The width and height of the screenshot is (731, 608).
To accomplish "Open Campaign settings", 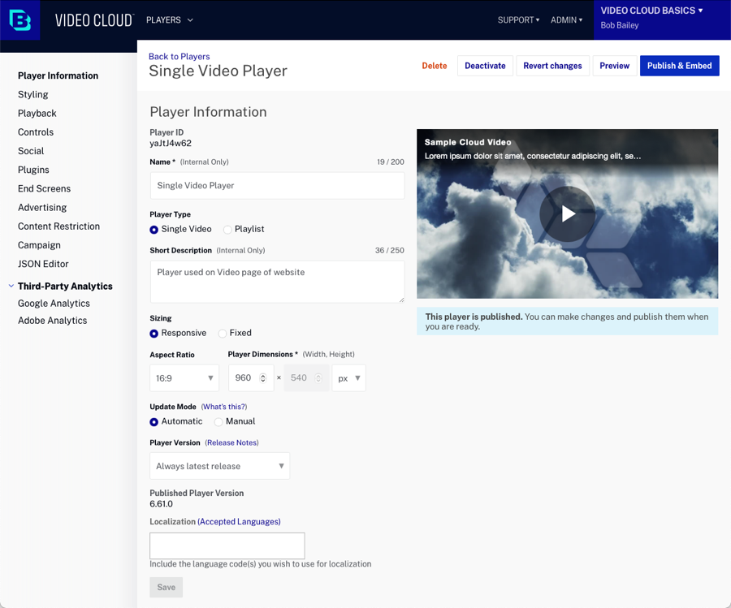I will (39, 245).
